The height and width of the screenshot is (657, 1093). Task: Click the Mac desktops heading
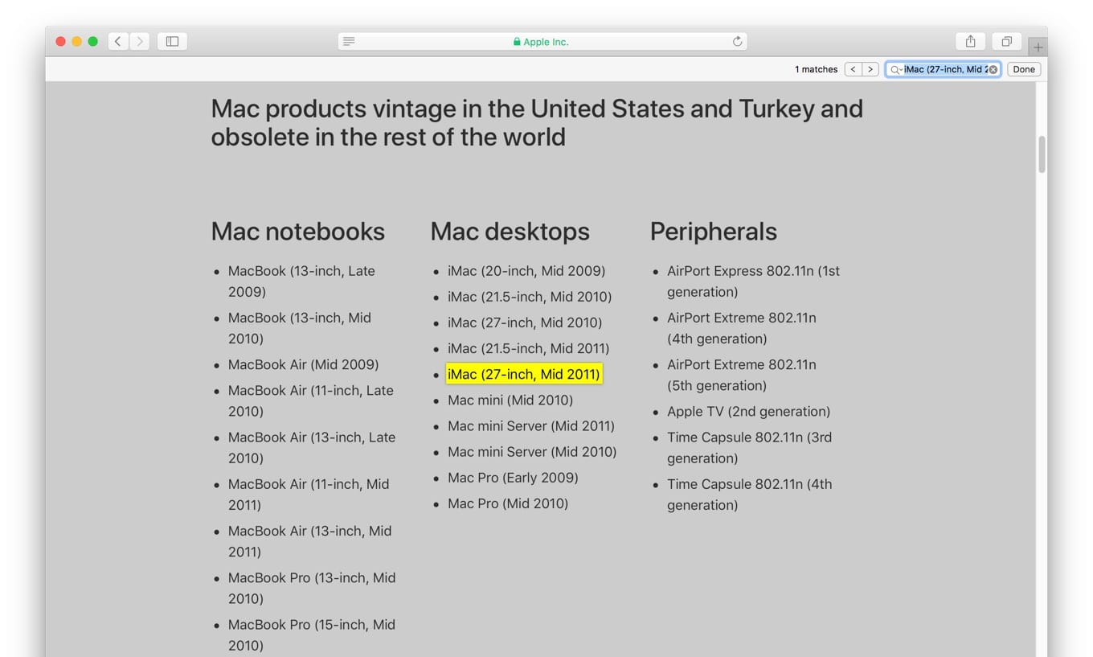pyautogui.click(x=510, y=231)
